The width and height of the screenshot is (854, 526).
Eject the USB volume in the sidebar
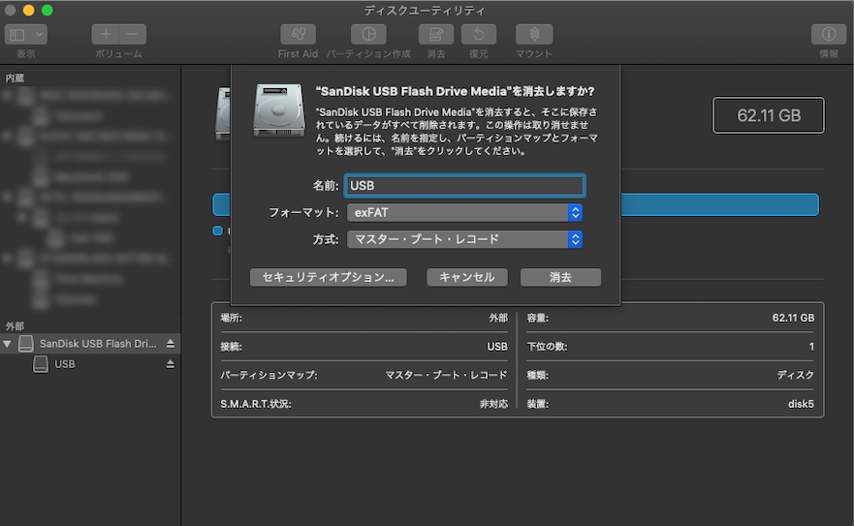(171, 363)
